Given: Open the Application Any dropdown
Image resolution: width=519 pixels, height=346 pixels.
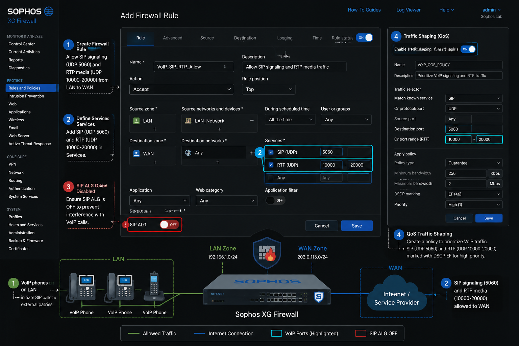Looking at the screenshot, I should coord(160,201).
